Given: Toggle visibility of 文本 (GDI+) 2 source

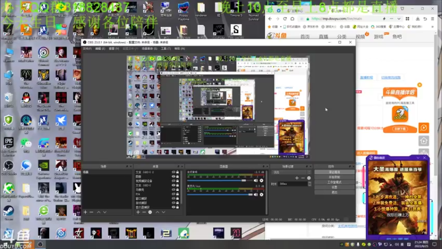Looking at the screenshot, I should coord(173,172).
